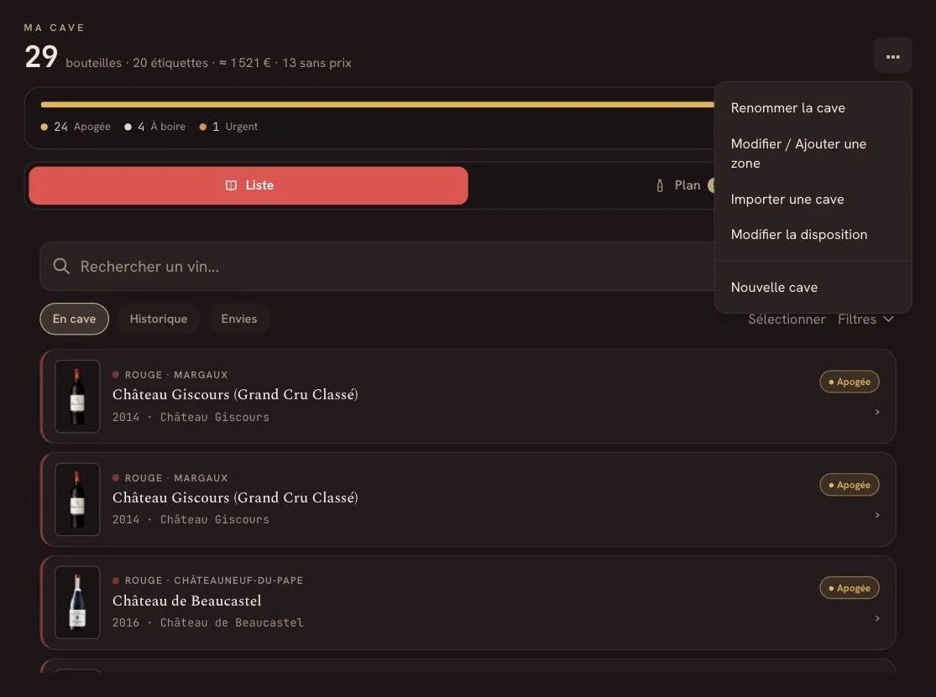Click the magnifier search icon
This screenshot has width=936, height=697.
coord(61,266)
